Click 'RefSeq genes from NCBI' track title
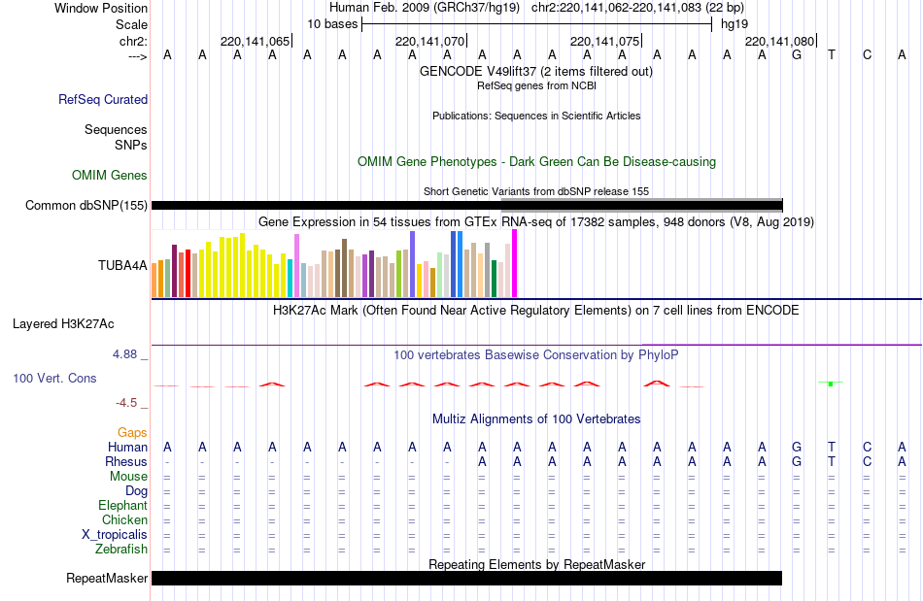 (536, 85)
